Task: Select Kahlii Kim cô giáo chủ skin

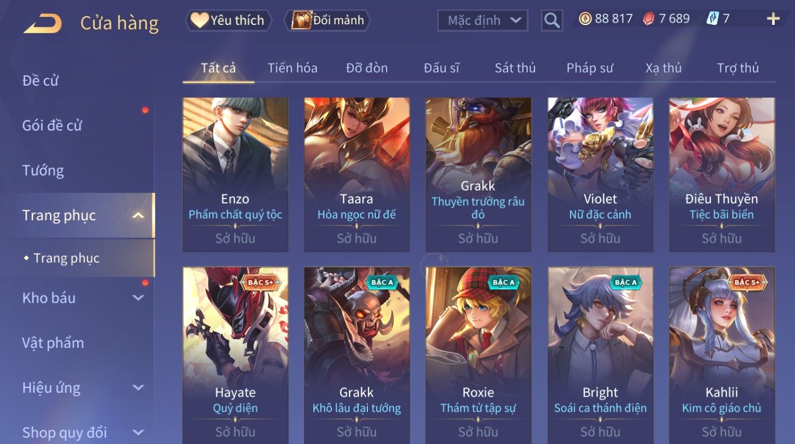Action: point(721,355)
